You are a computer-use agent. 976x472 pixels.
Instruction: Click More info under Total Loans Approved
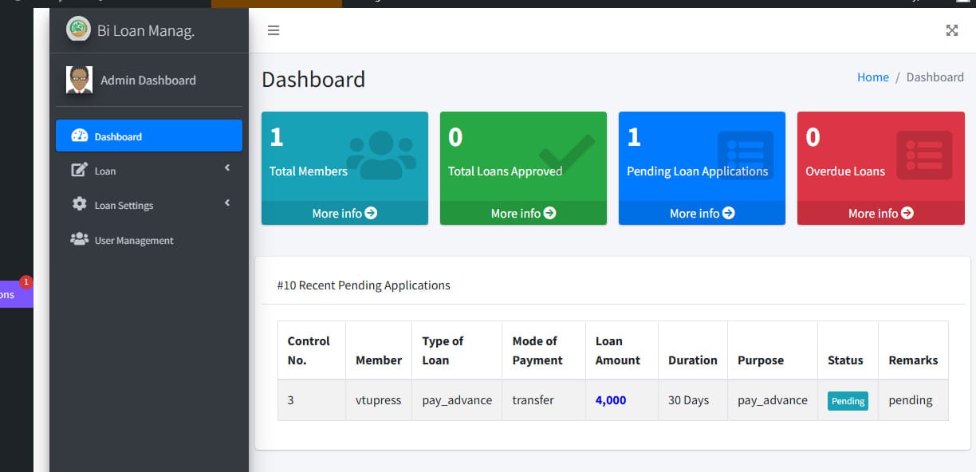pyautogui.click(x=523, y=214)
